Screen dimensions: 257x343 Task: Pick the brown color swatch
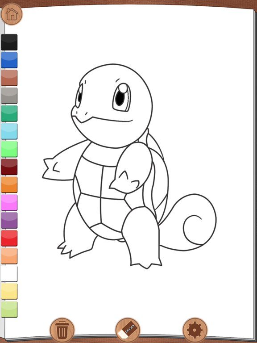9,78
